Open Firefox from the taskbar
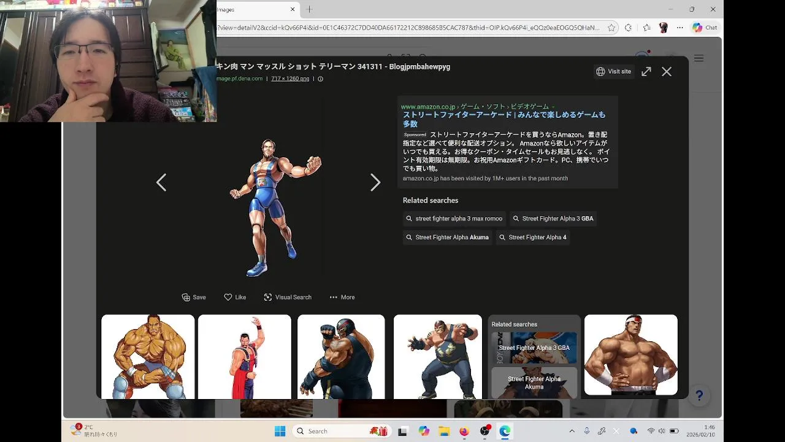This screenshot has width=785, height=442. [464, 431]
